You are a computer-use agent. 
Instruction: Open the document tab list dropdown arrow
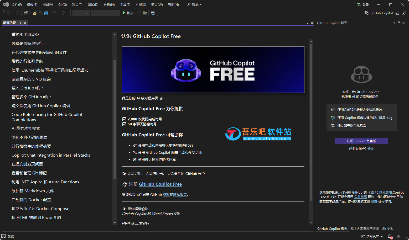[x=308, y=23]
